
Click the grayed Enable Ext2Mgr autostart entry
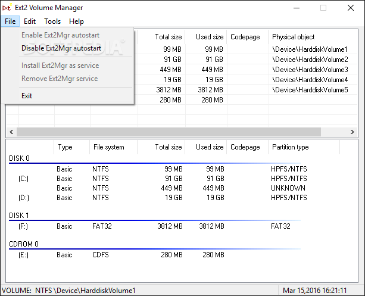(x=60, y=35)
